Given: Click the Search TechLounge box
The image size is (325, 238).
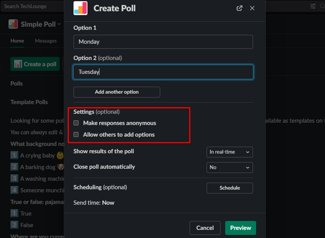Looking at the screenshot, I should pyautogui.click(x=33, y=7).
